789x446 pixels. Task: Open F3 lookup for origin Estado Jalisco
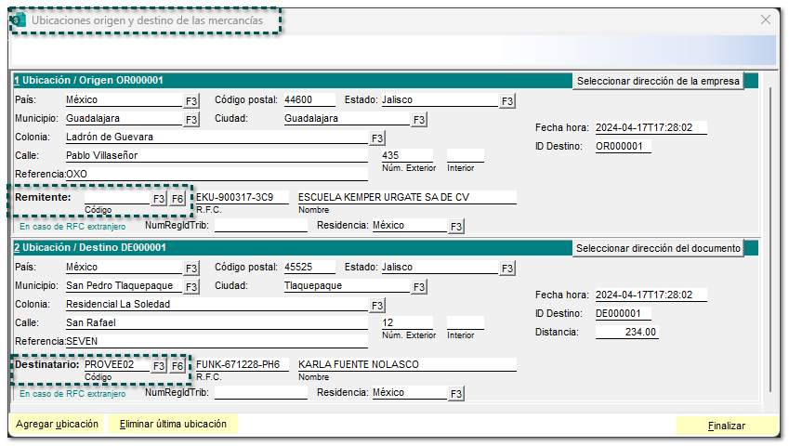tap(507, 101)
